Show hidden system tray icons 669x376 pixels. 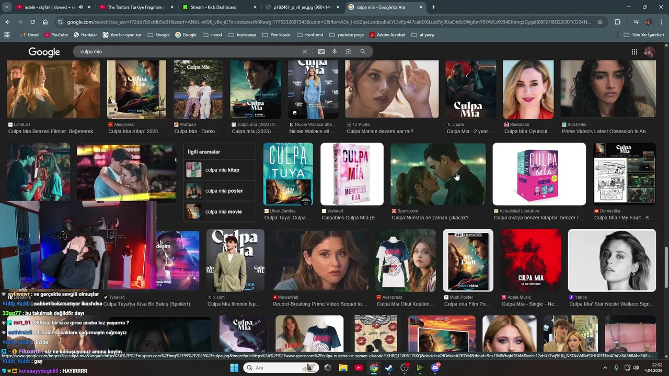606,368
